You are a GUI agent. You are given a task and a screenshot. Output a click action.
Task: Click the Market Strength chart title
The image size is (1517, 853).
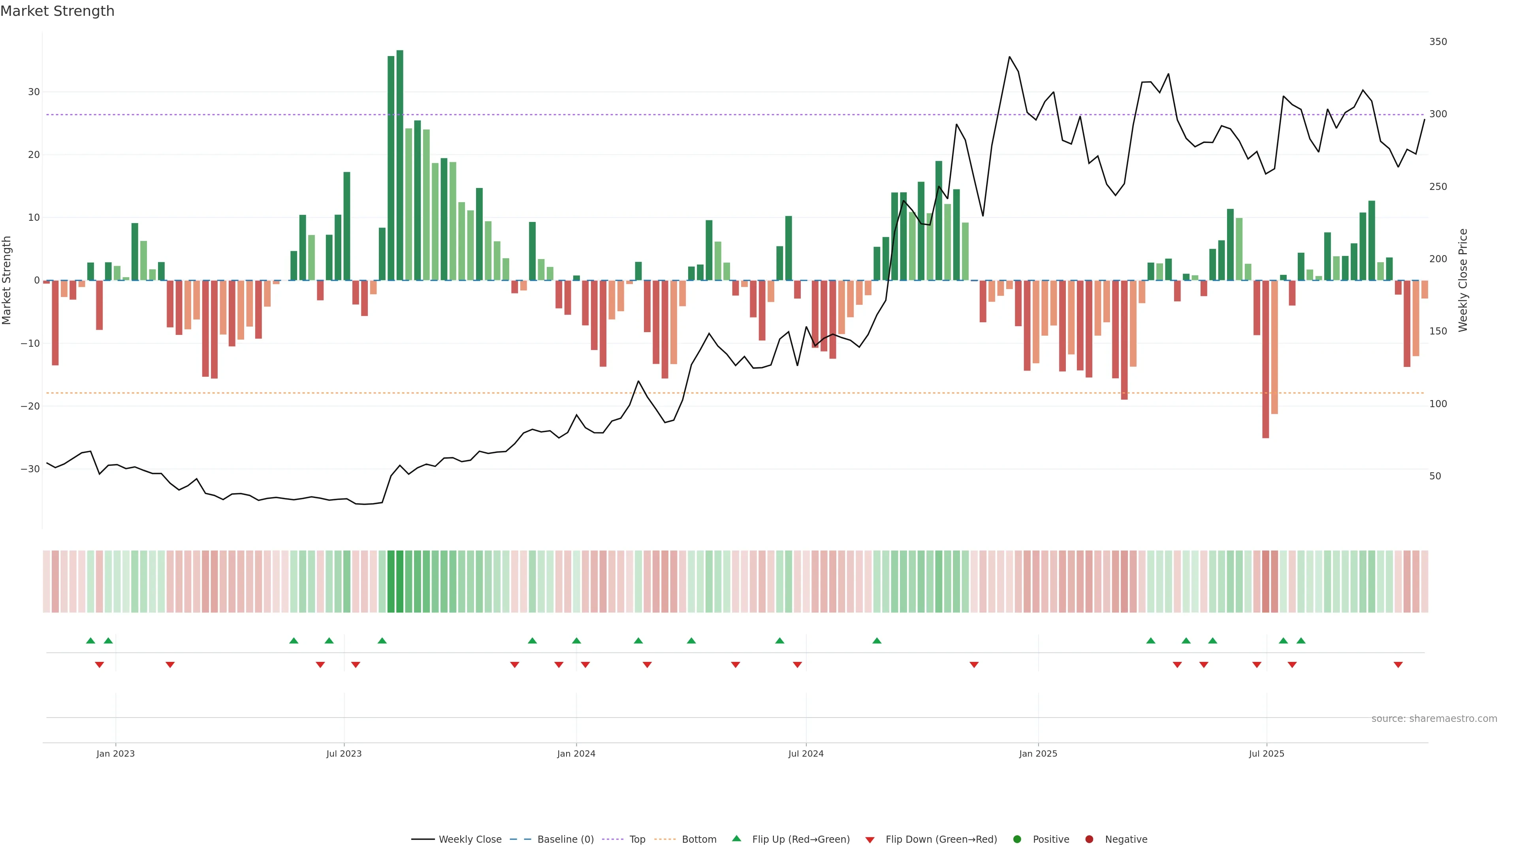click(57, 11)
